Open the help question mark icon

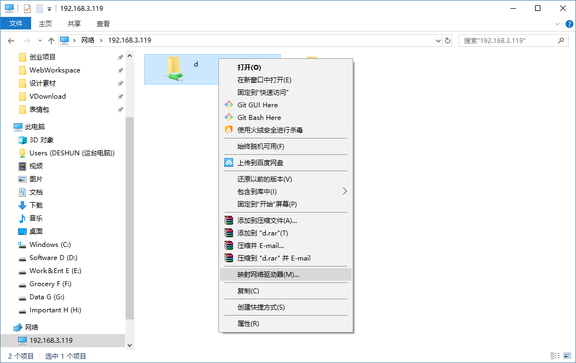(x=569, y=24)
